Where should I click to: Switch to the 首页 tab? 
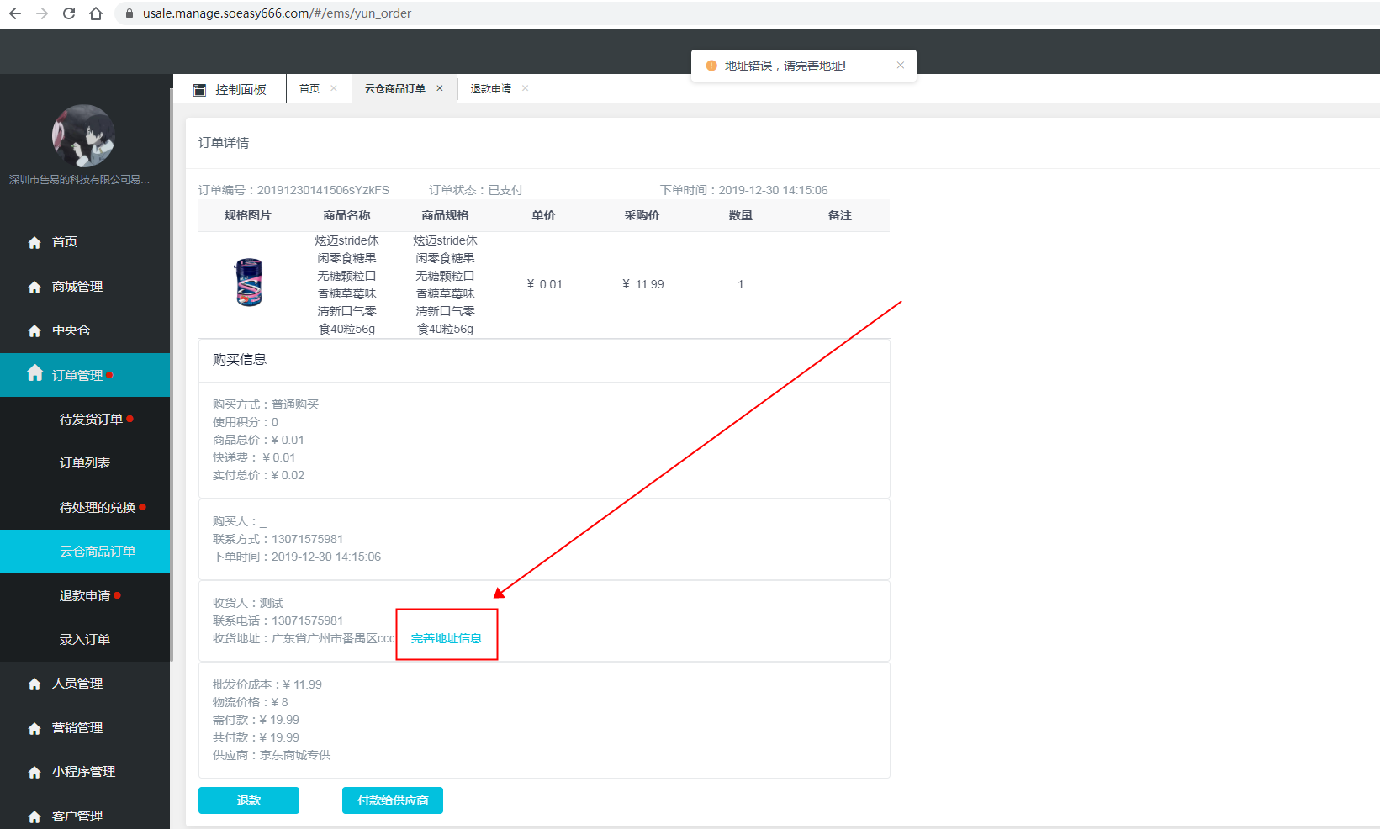click(309, 88)
